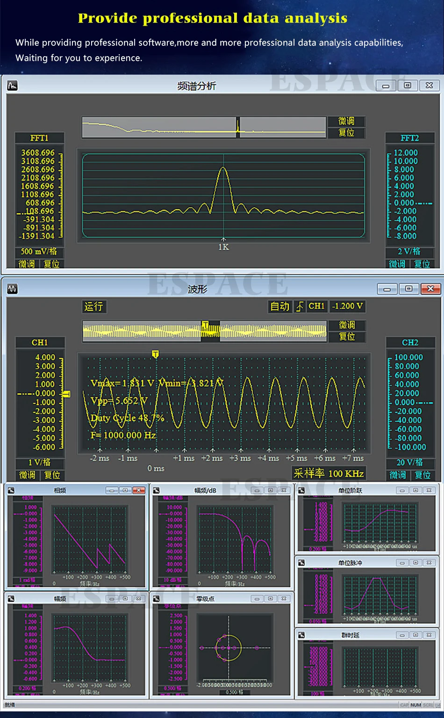The height and width of the screenshot is (718, 444).
Task: Click the spectrum overview navigation strip
Action: point(204,128)
